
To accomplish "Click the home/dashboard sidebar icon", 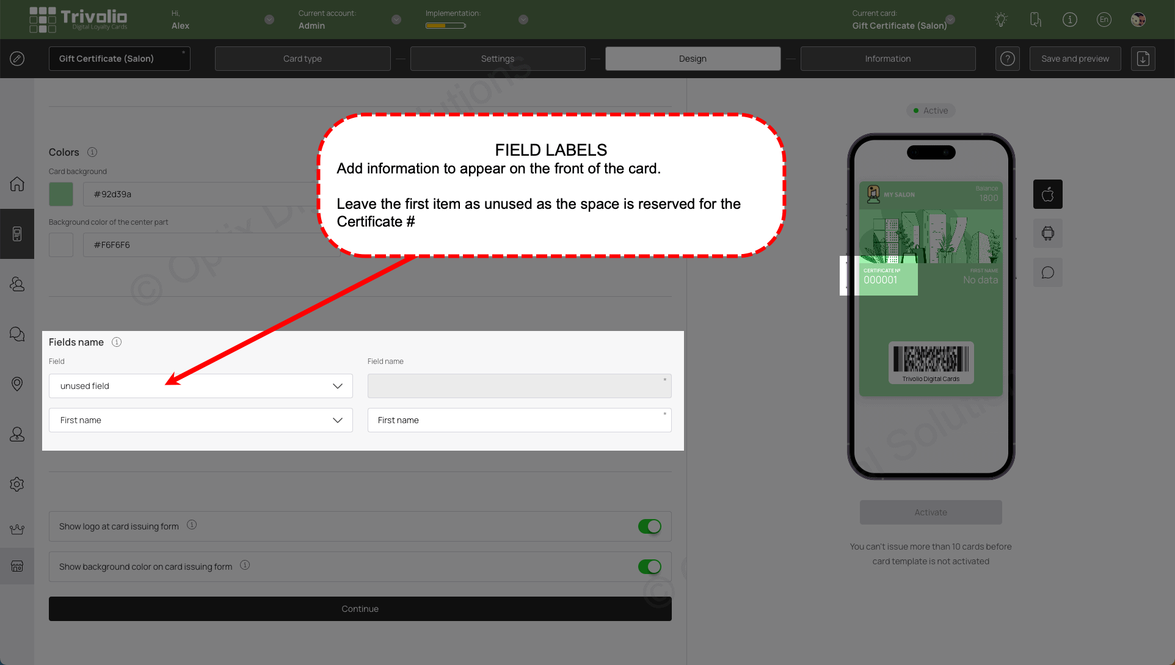I will tap(17, 185).
